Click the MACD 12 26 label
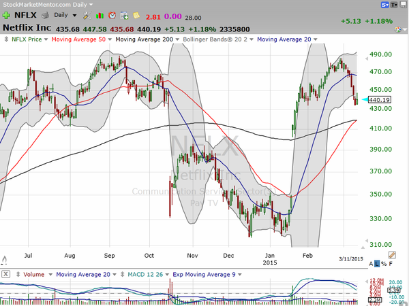 click(x=145, y=275)
